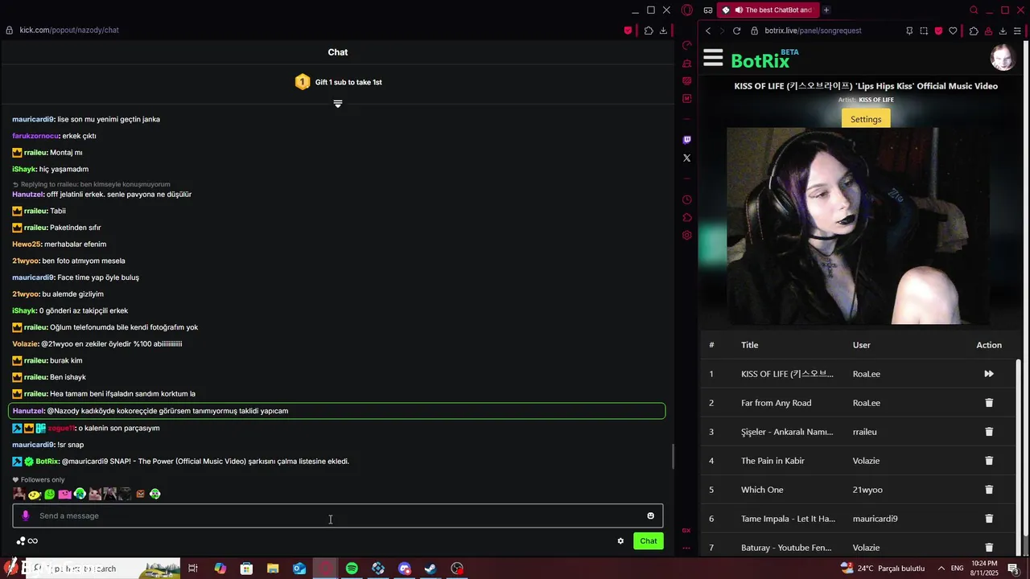Open the Opera main menu logo
The height and width of the screenshot is (579, 1030).
686,10
